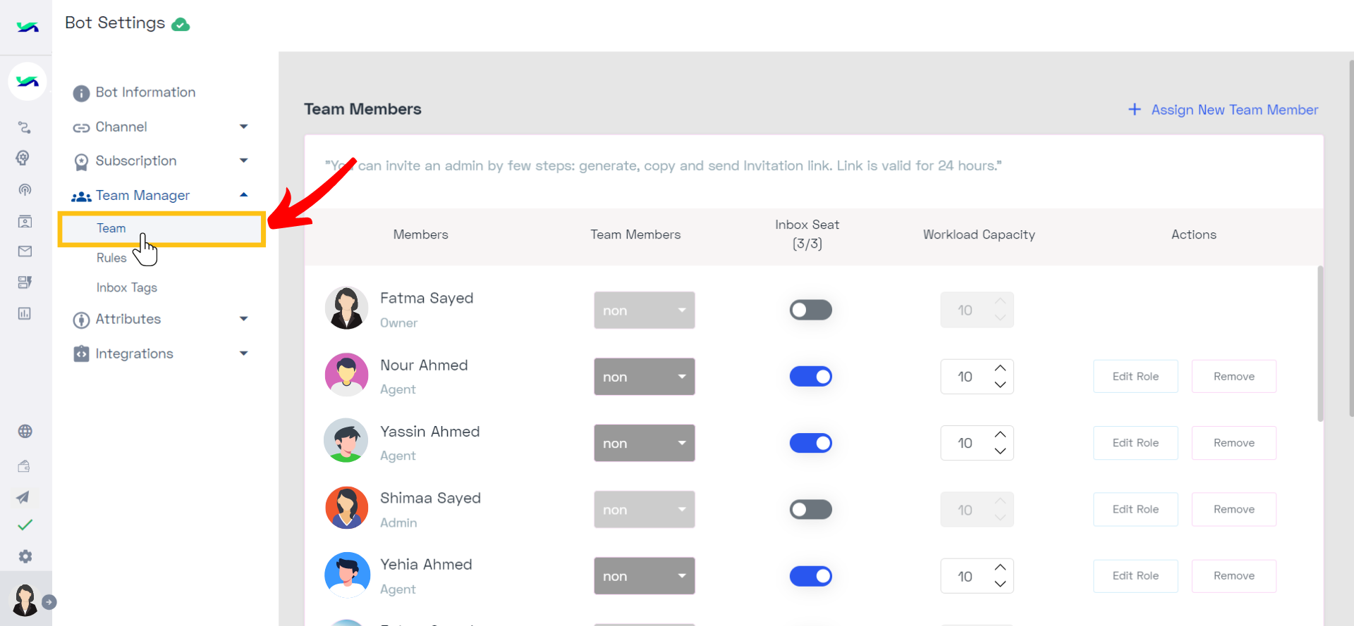This screenshot has height=626, width=1354.
Task: Increase workload capacity for Nour Ahmed
Action: point(1000,368)
